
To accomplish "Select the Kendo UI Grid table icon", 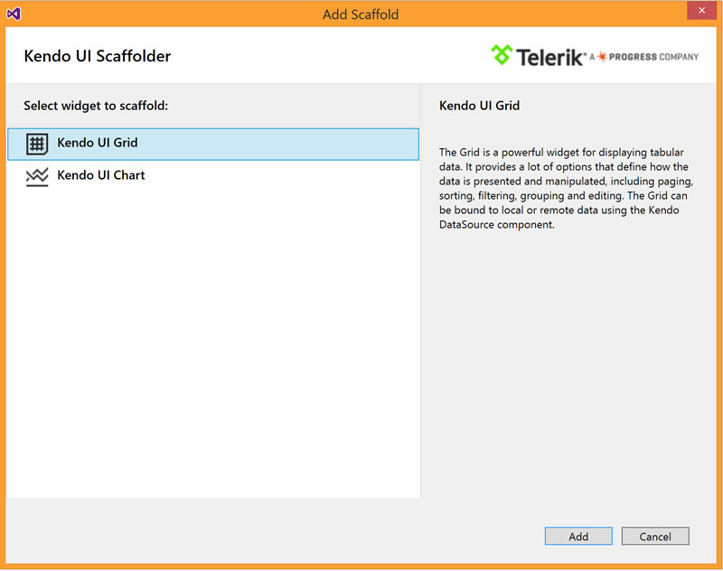I will (37, 144).
